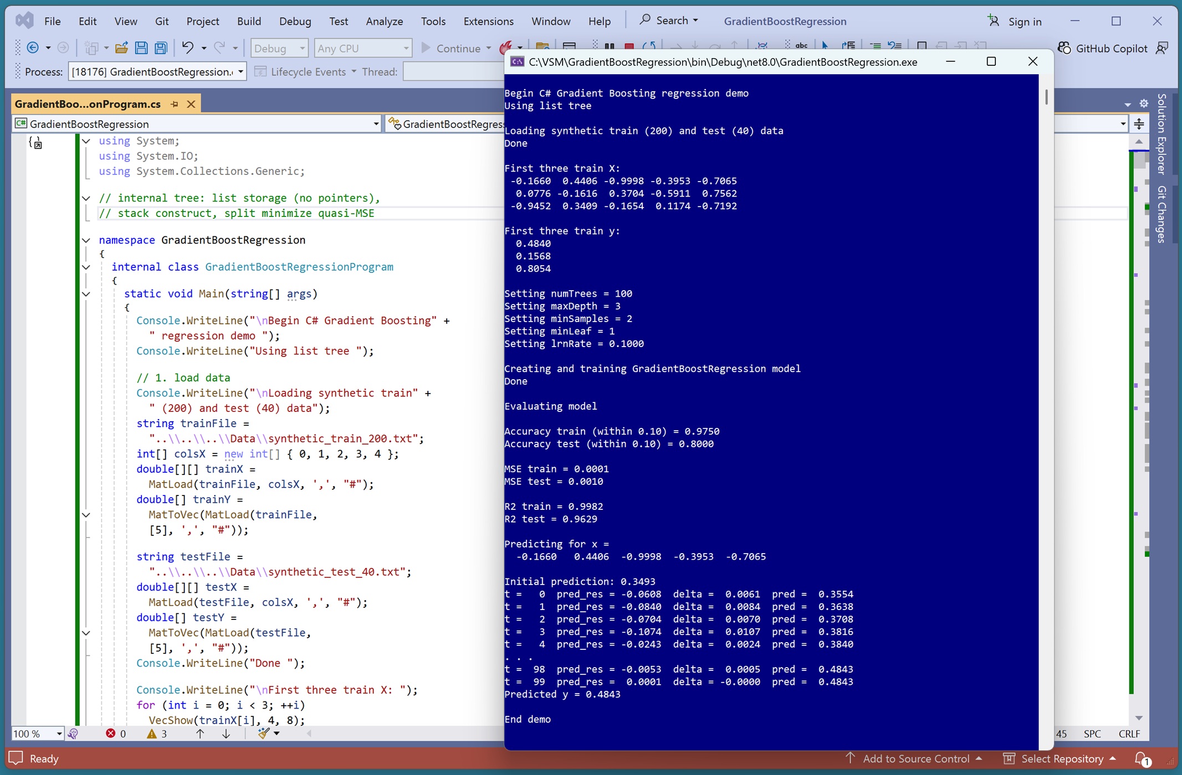Collapse the static void Main method
Viewport: 1182px width, 775px height.
click(86, 294)
